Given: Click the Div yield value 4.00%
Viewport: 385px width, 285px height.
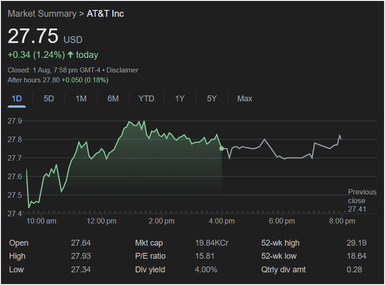Looking at the screenshot, I should [206, 270].
